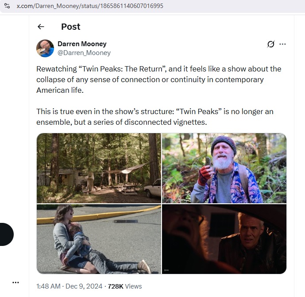This screenshot has height=297, width=305.
Task: Click the black circle at left edge
Action: pos(6,234)
